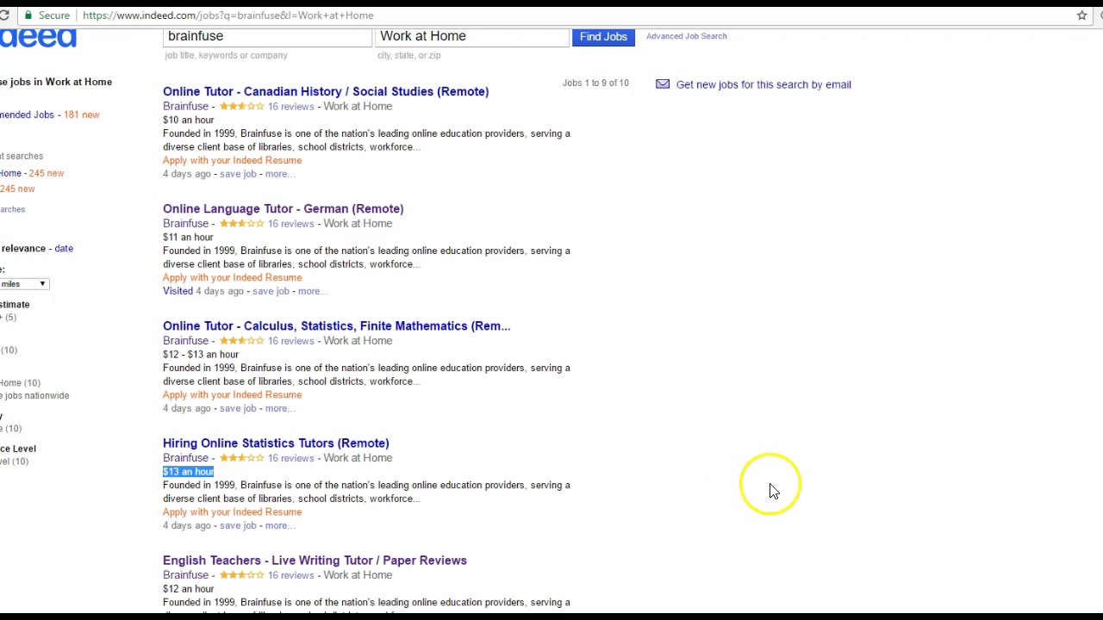
Task: Open 16 reviews for German Tutor listing
Action: 291,224
